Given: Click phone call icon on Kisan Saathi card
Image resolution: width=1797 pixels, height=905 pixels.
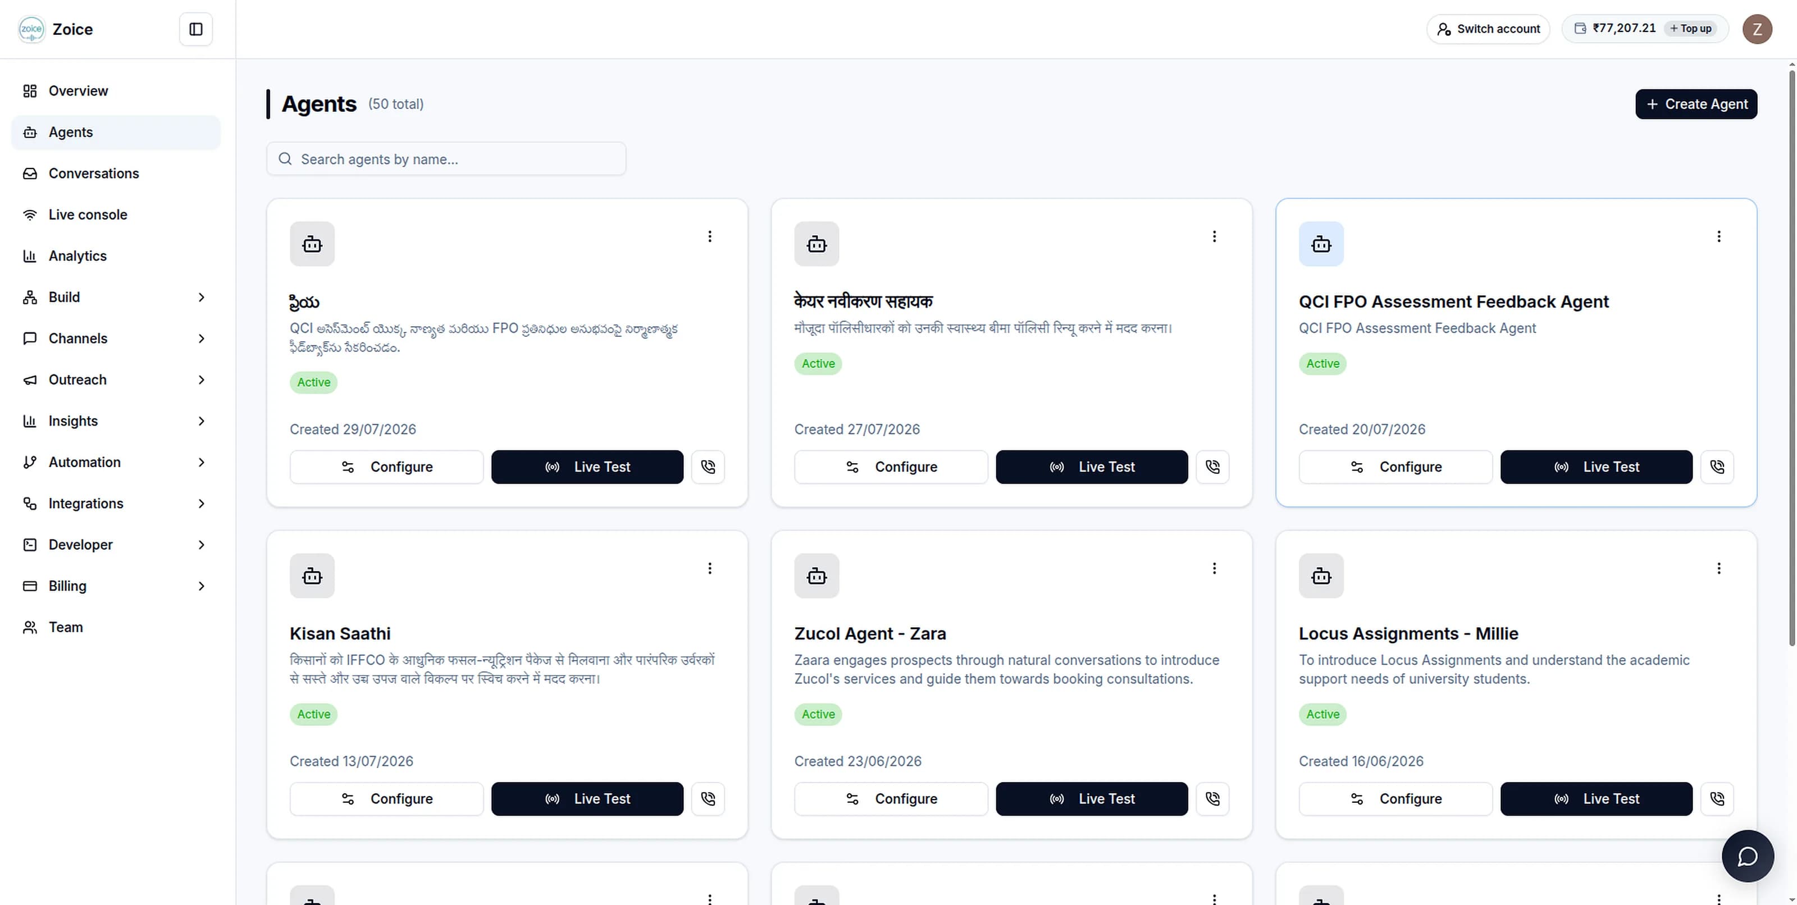Looking at the screenshot, I should 708,798.
